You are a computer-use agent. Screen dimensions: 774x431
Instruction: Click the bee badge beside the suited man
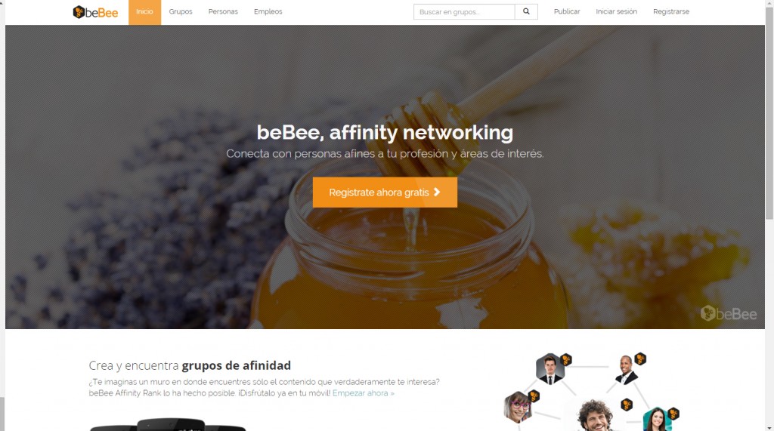[566, 359]
